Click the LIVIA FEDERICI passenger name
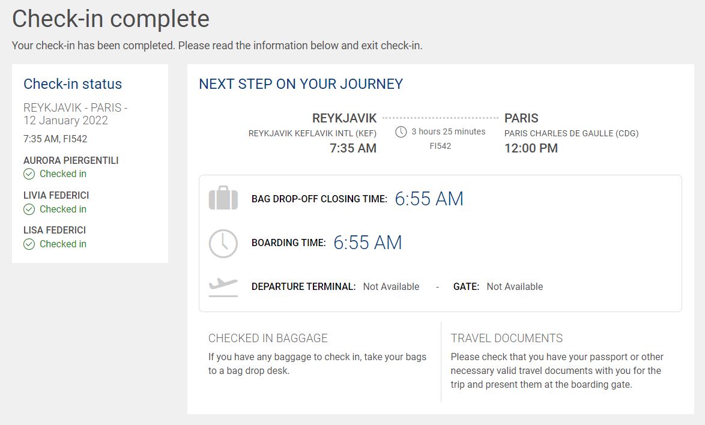The height and width of the screenshot is (425, 705). [x=56, y=196]
